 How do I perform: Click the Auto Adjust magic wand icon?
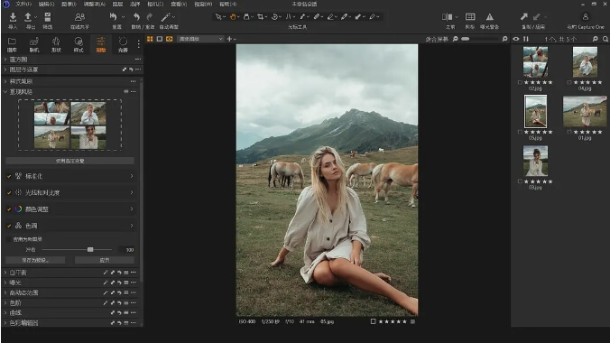click(x=165, y=17)
